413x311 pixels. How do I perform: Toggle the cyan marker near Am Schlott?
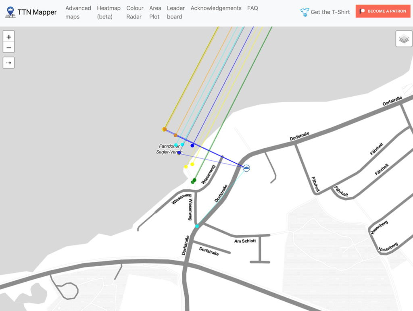(x=197, y=226)
